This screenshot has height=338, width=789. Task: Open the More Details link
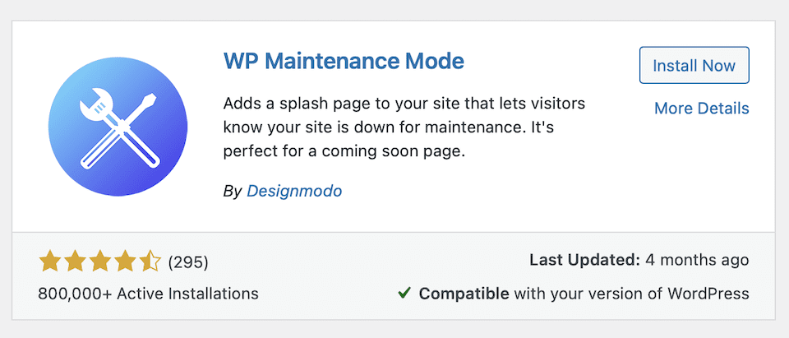click(x=701, y=108)
